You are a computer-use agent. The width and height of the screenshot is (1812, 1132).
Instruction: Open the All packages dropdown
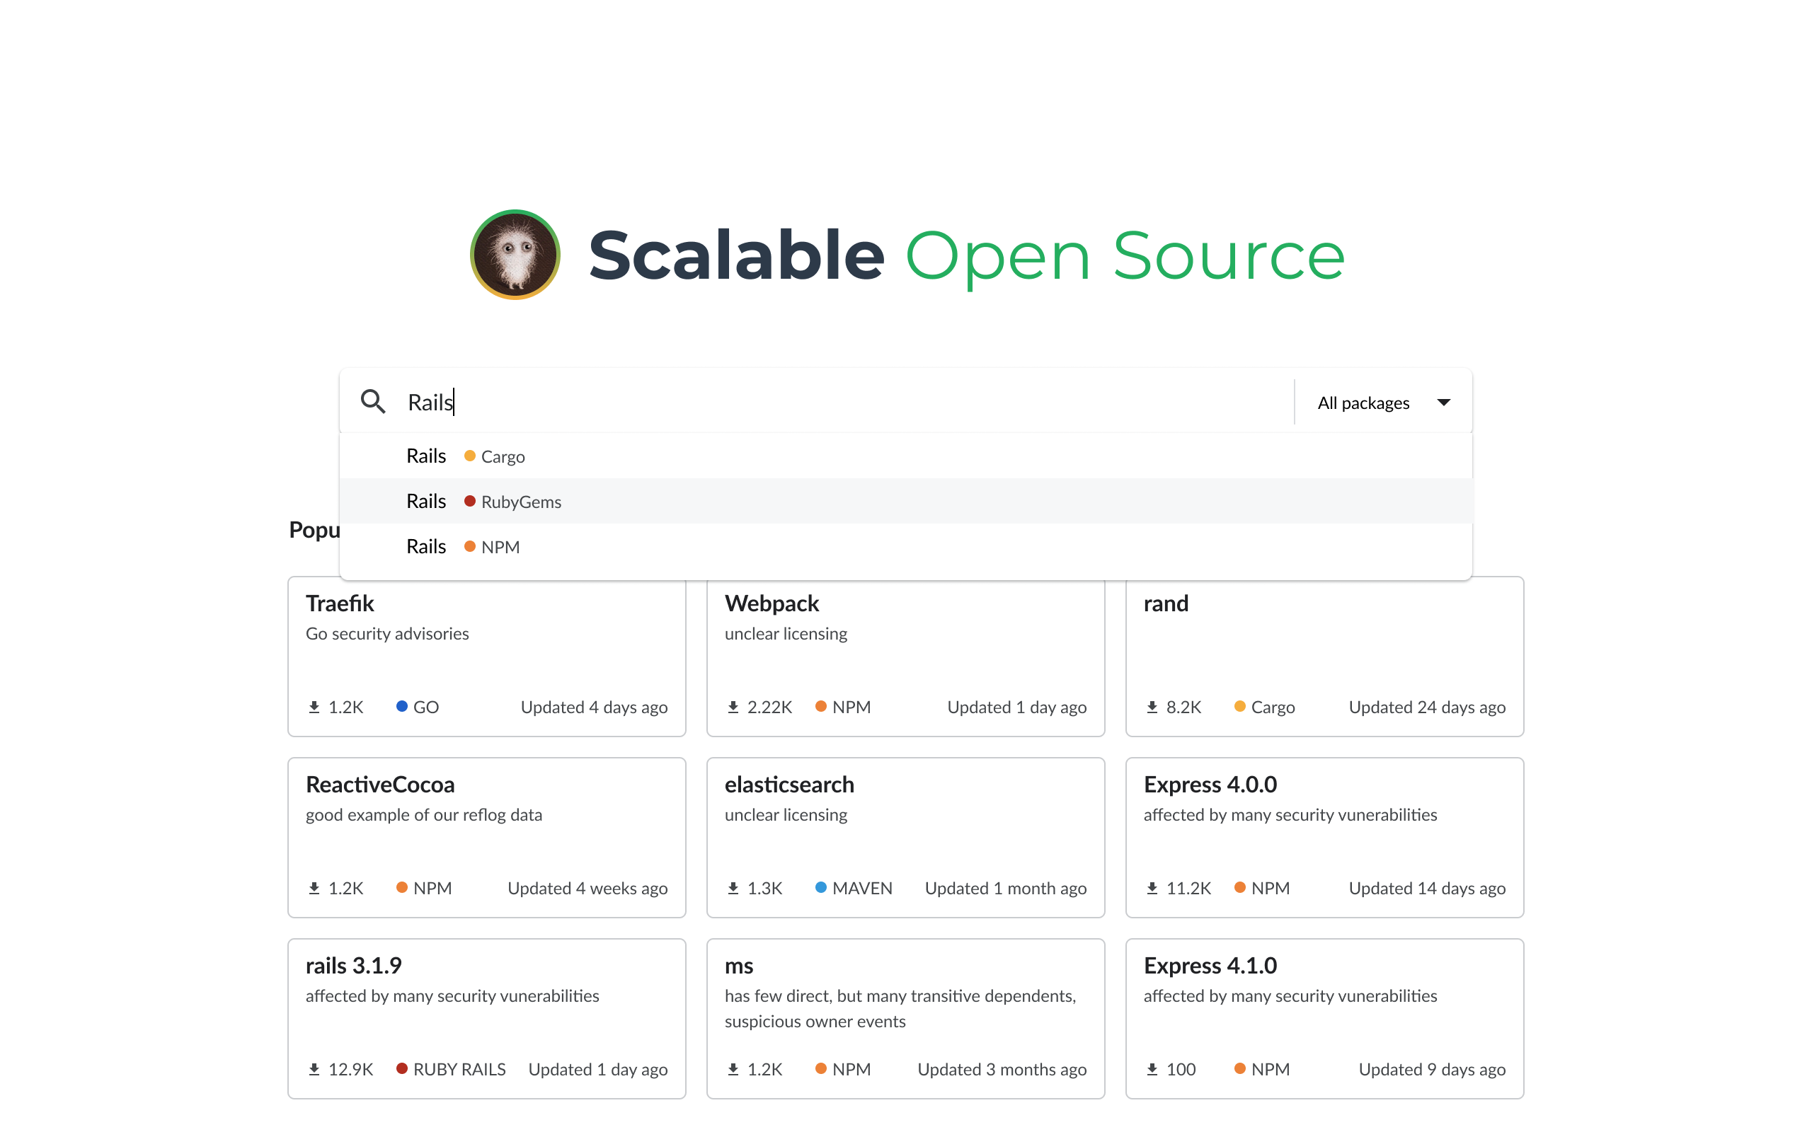click(x=1363, y=403)
